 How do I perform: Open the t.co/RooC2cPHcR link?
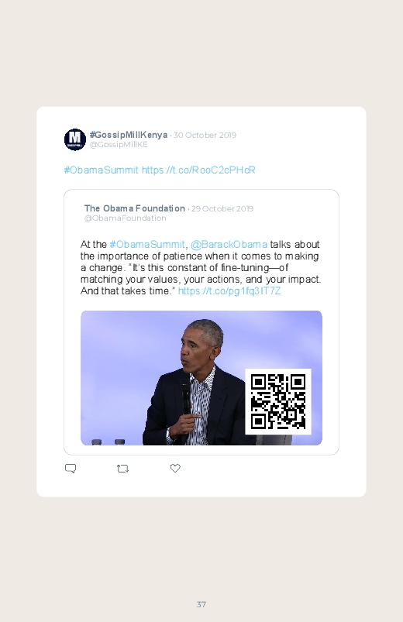198,170
